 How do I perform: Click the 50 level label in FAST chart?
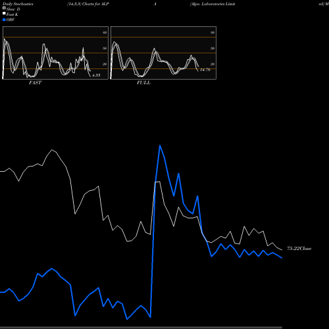point(105,48)
